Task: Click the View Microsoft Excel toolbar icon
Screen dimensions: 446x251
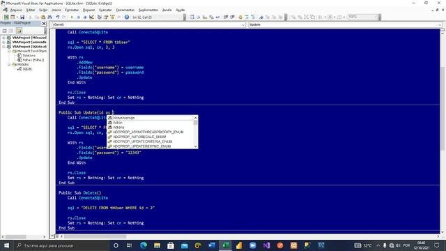Action: tap(6, 17)
